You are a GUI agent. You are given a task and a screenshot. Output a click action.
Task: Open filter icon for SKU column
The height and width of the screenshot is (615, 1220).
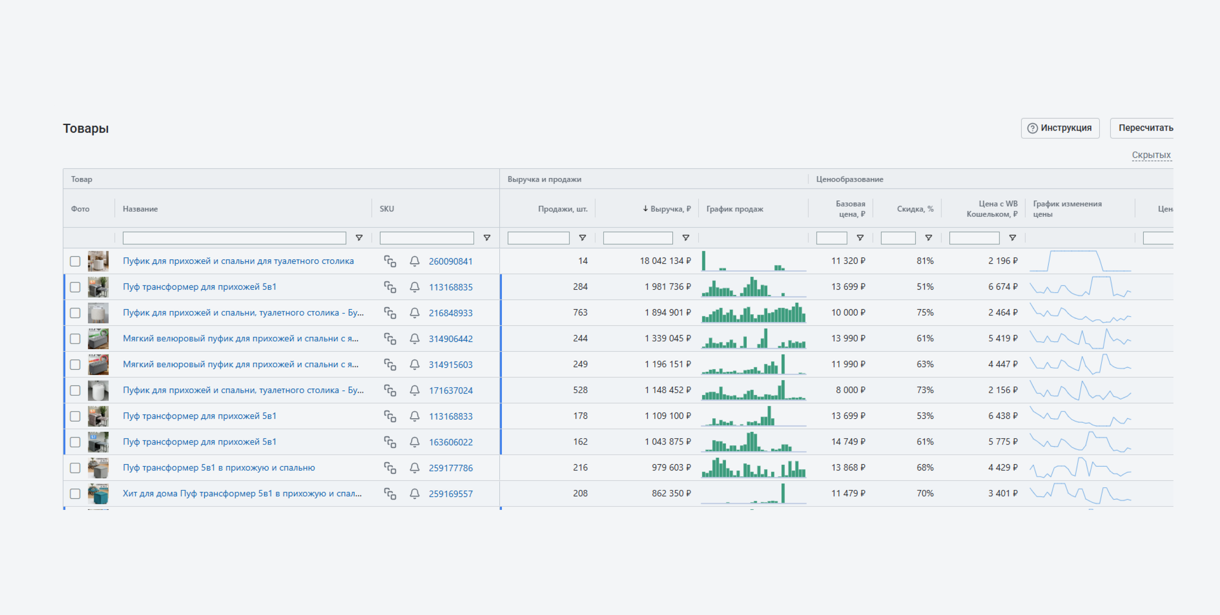coord(486,238)
